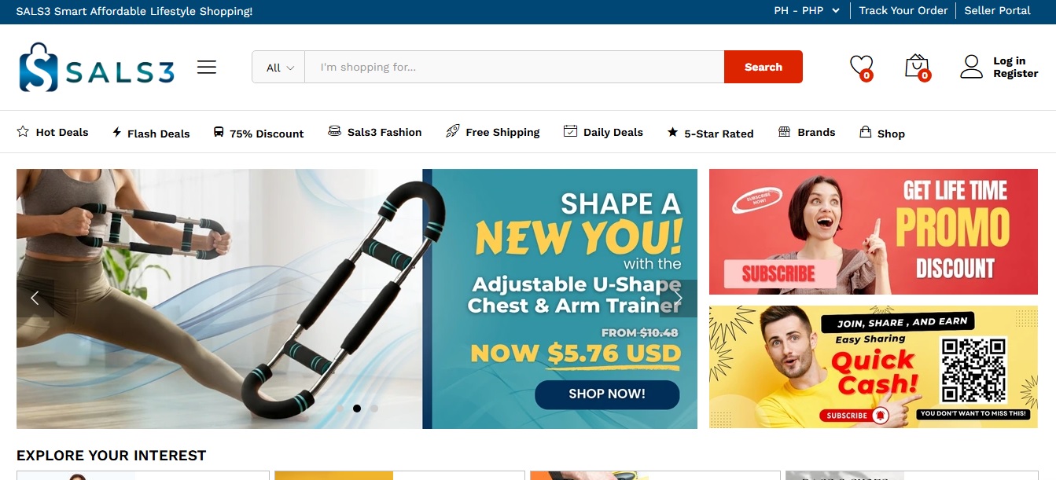The width and height of the screenshot is (1056, 480).
Task: Open the shopping bag cart icon
Action: point(918,67)
